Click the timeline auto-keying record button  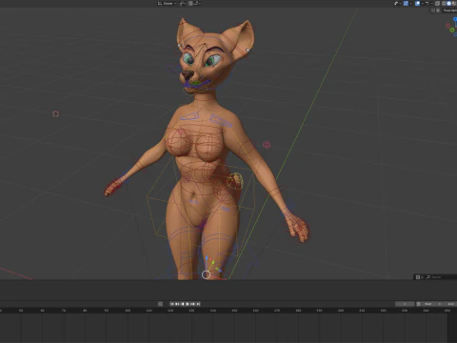click(x=160, y=304)
